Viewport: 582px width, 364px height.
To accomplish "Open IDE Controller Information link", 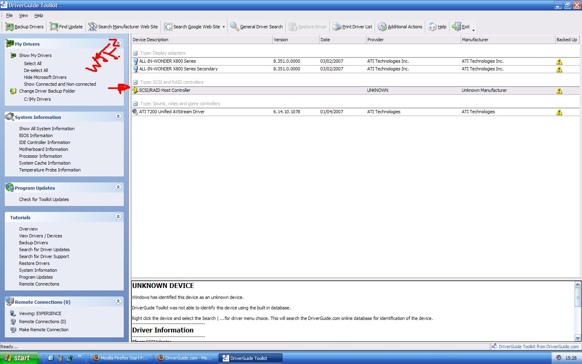I will coord(44,142).
